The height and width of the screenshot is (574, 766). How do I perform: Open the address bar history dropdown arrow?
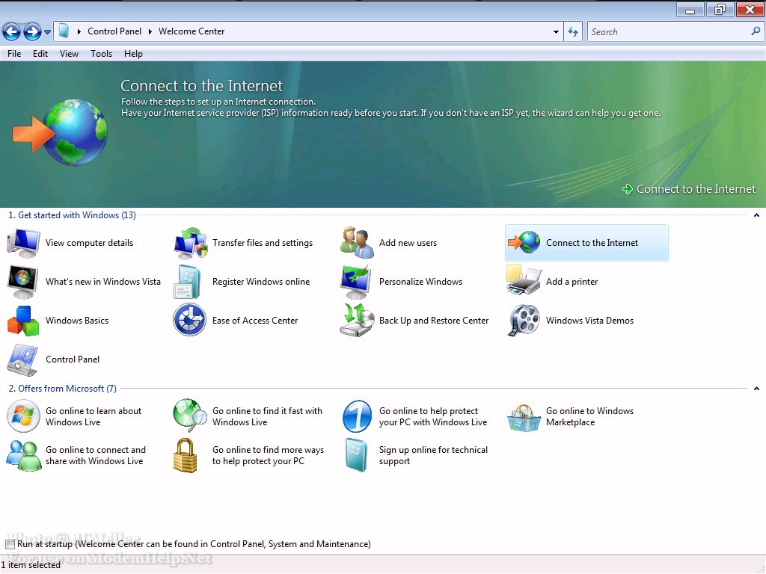pyautogui.click(x=556, y=31)
